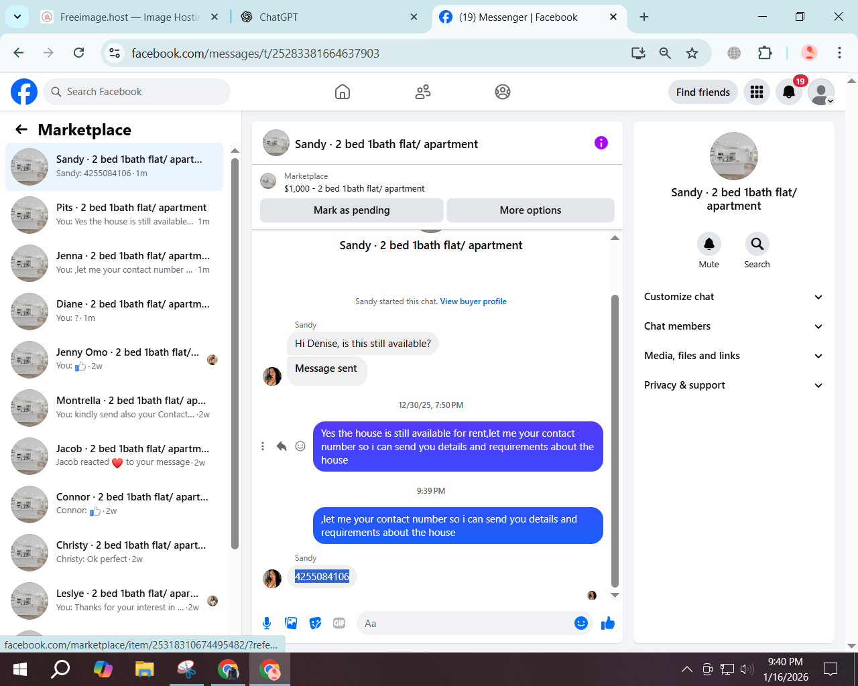
Task: Open Connor conversation in list
Action: coord(114,504)
